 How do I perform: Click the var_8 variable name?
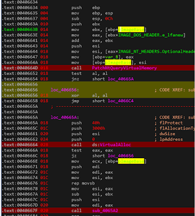click(x=112, y=57)
